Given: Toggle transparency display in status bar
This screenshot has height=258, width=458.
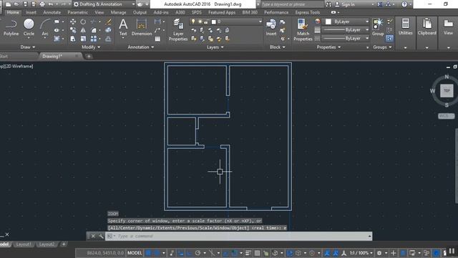Looking at the screenshot, I should coord(257,253).
